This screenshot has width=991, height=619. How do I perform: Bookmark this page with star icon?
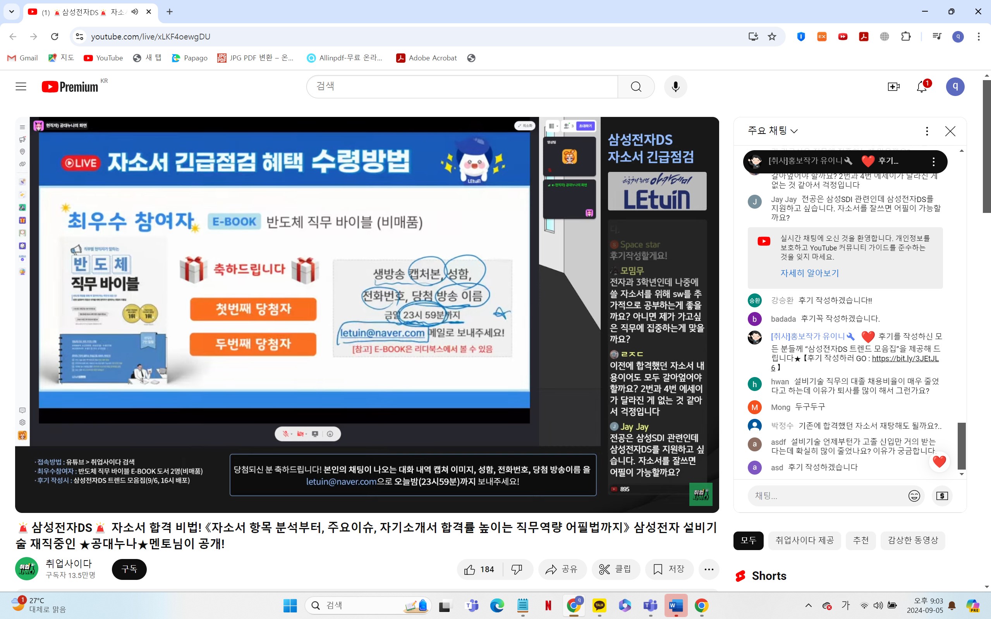(x=772, y=36)
